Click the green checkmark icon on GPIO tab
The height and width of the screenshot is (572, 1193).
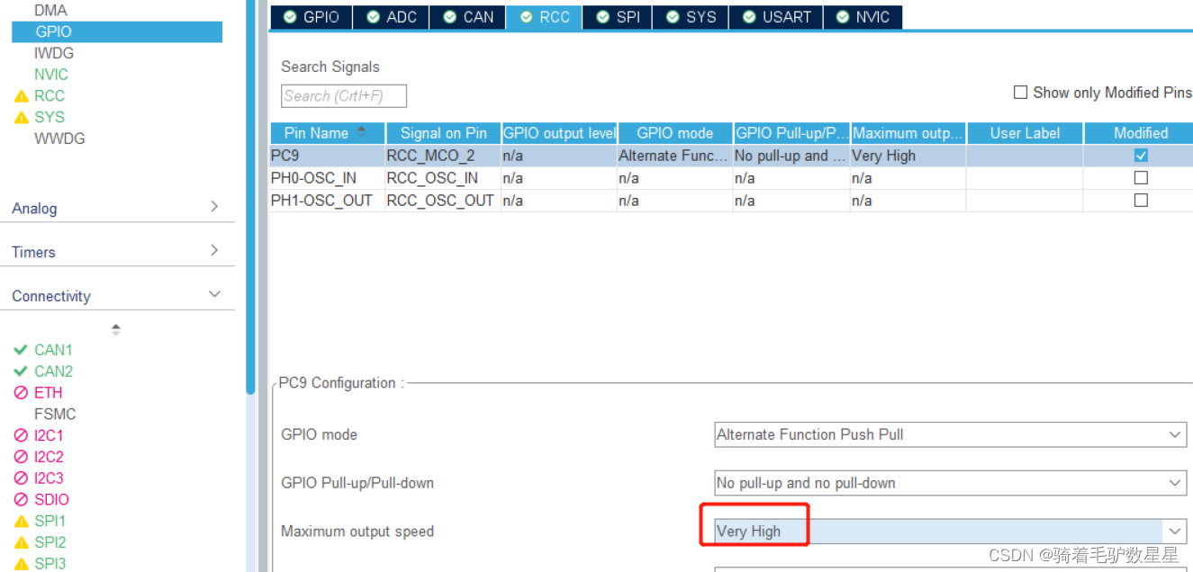[290, 16]
